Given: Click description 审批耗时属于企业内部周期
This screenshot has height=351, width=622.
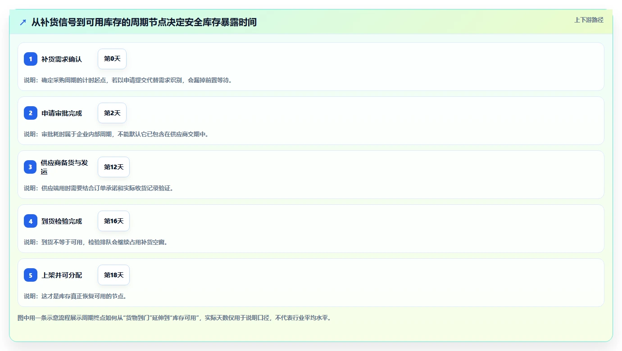Looking at the screenshot, I should pyautogui.click(x=116, y=134).
